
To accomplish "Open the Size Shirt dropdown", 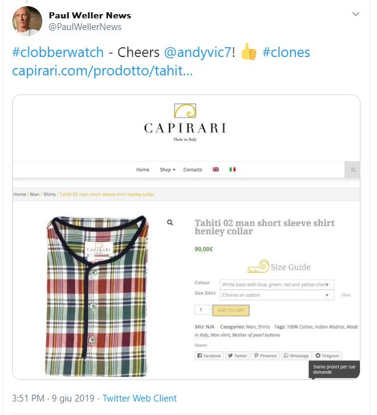I will tap(277, 295).
